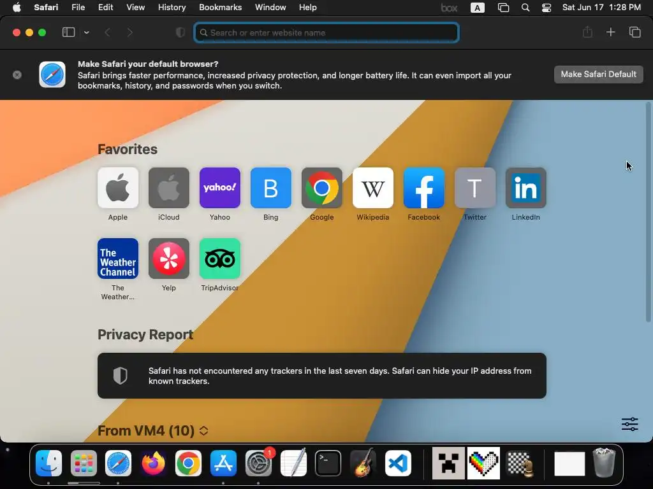Click the Favorites heading

click(x=128, y=149)
